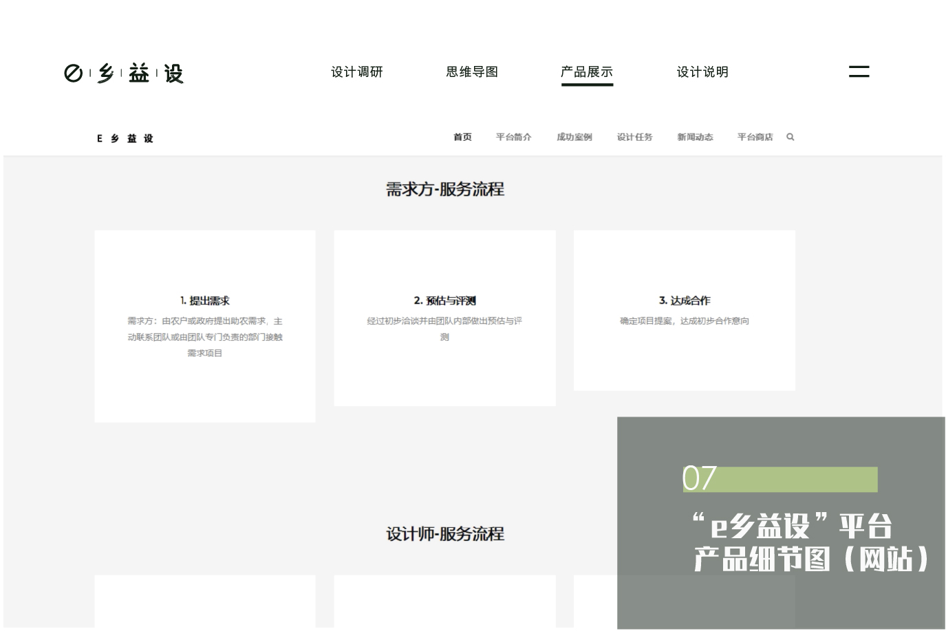The height and width of the screenshot is (631, 946).
Task: Click the 设计师-服务流程 heading
Action: 444,534
